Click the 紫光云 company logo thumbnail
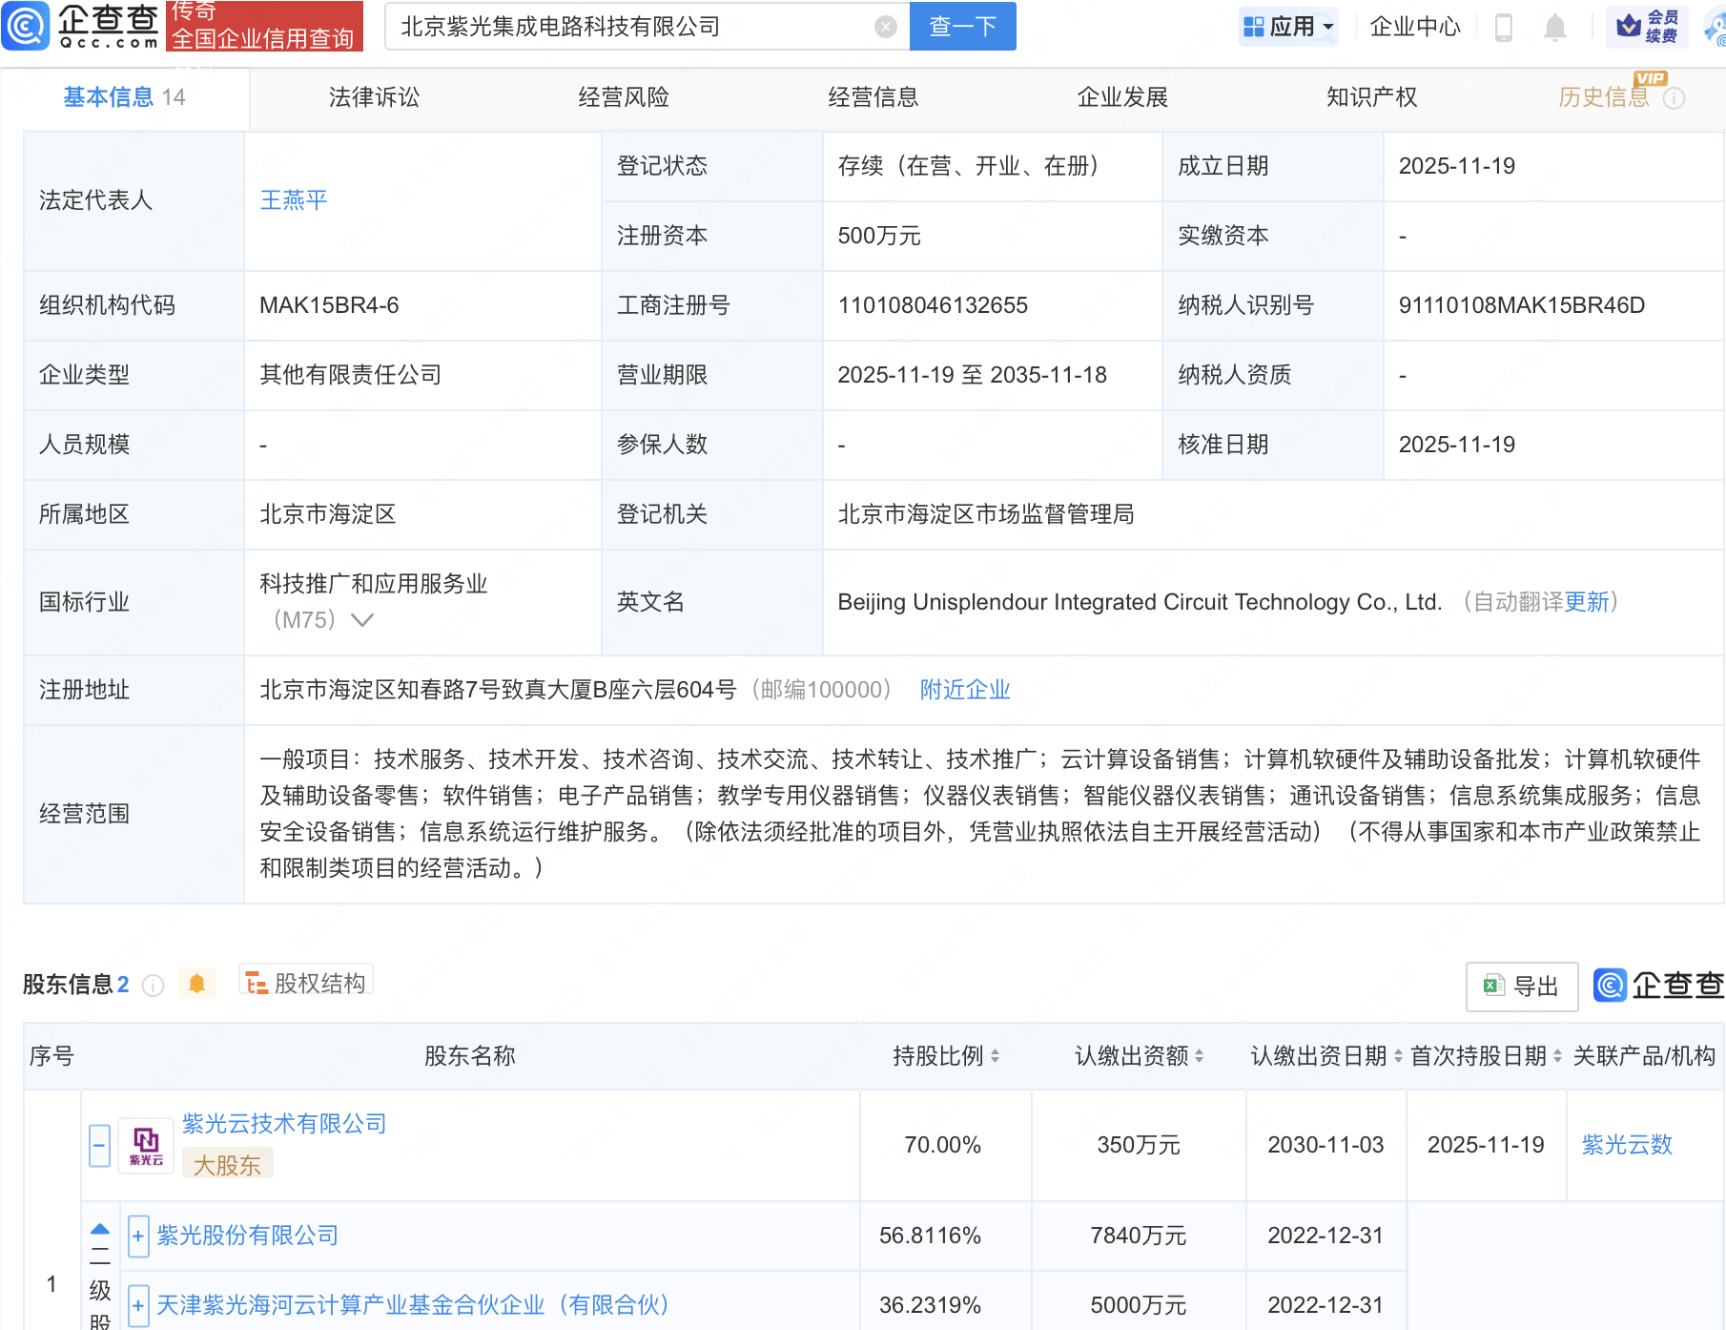Screen dimensions: 1726x1330 click(146, 1145)
